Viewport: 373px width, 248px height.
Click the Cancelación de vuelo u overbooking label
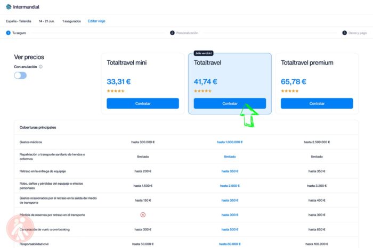pos(44,229)
